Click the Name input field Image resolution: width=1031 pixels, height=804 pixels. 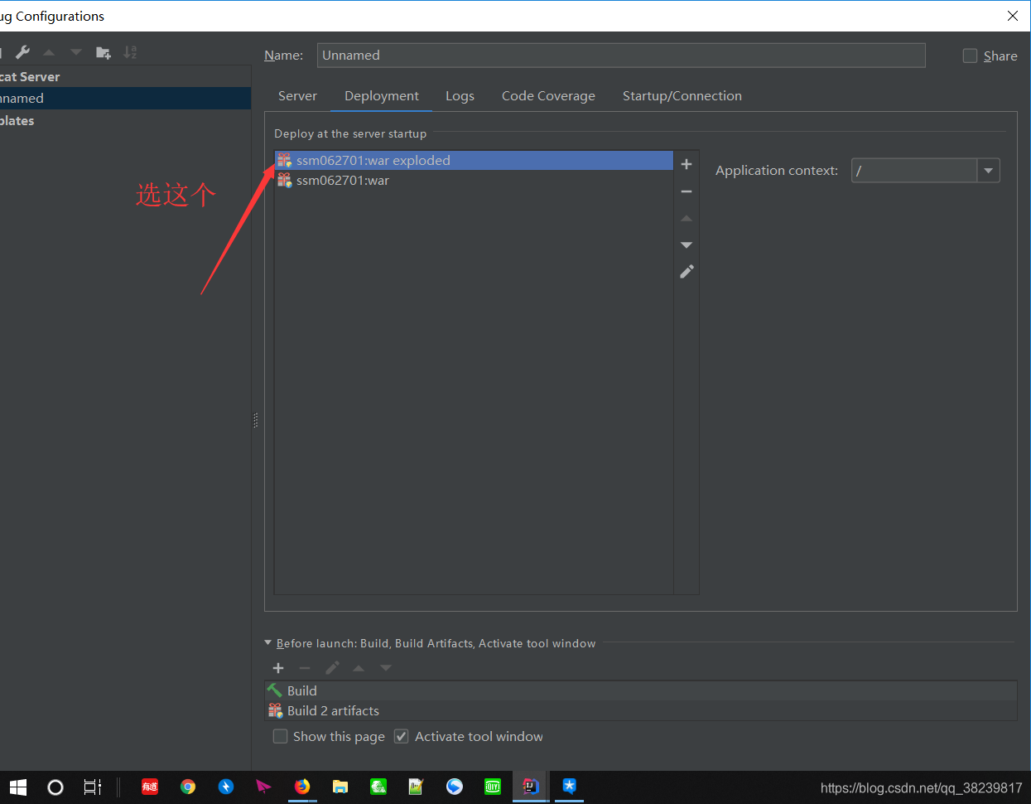click(621, 56)
